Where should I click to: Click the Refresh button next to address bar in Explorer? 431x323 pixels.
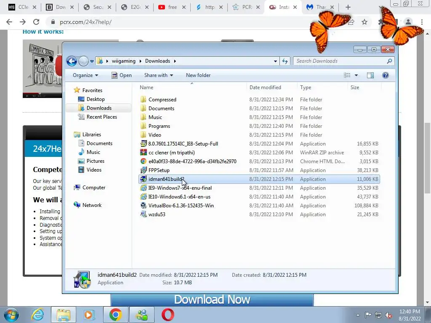(285, 61)
